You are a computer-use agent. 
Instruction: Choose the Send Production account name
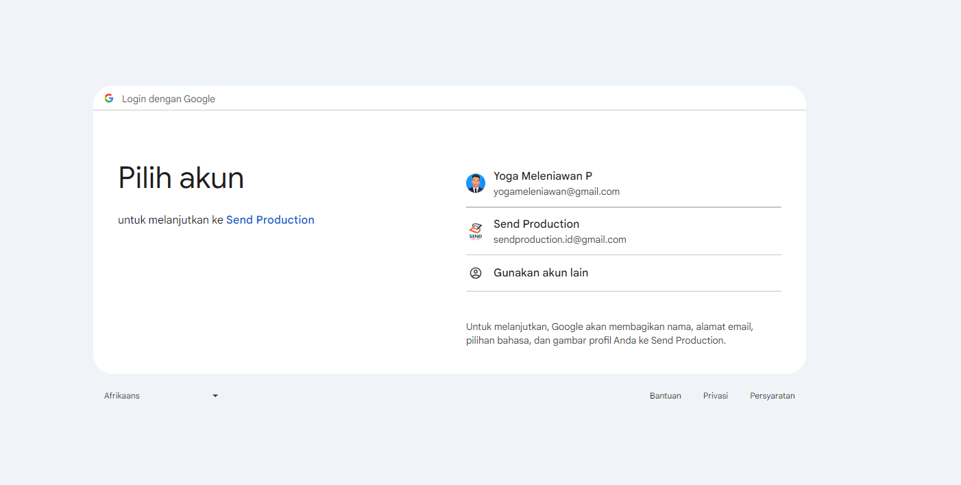tap(536, 224)
